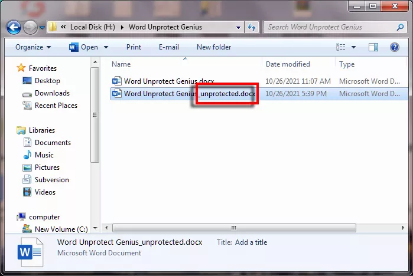Screen dimensions: 413x276
Task: Click the Music note icon
Action: click(27, 155)
